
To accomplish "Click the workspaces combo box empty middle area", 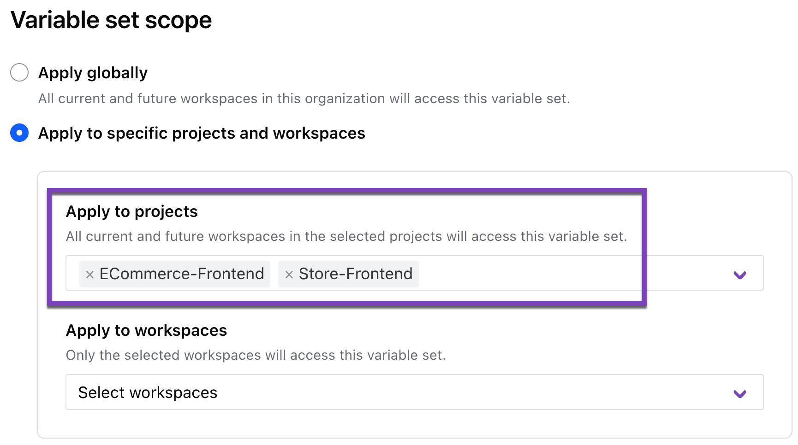I will pyautogui.click(x=461, y=392).
